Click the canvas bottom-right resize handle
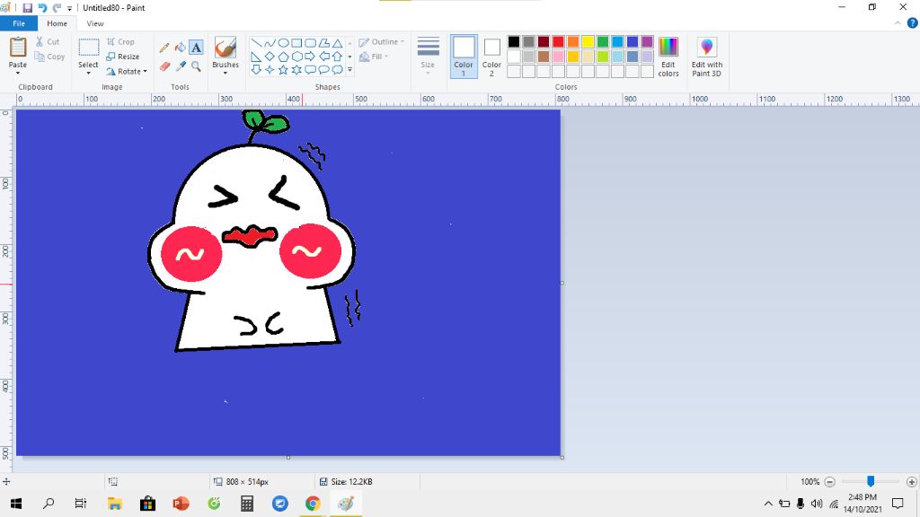Screen dimensions: 920x517 [x=562, y=457]
